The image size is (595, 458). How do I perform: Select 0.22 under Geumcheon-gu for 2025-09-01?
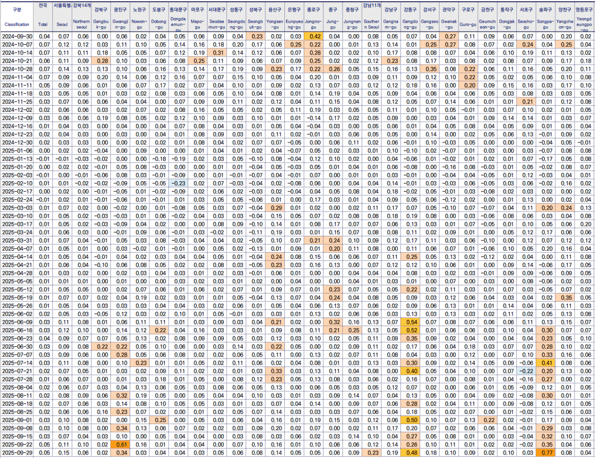pos(487,420)
